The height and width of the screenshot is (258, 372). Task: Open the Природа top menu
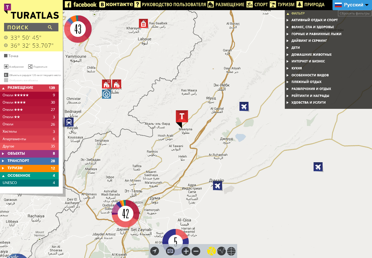click(x=310, y=4)
